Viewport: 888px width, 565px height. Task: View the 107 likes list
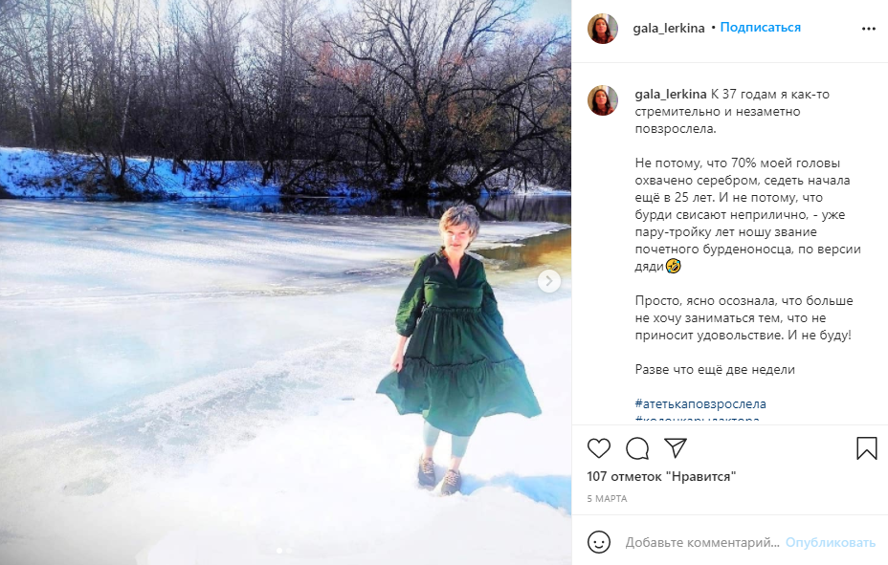[661, 476]
